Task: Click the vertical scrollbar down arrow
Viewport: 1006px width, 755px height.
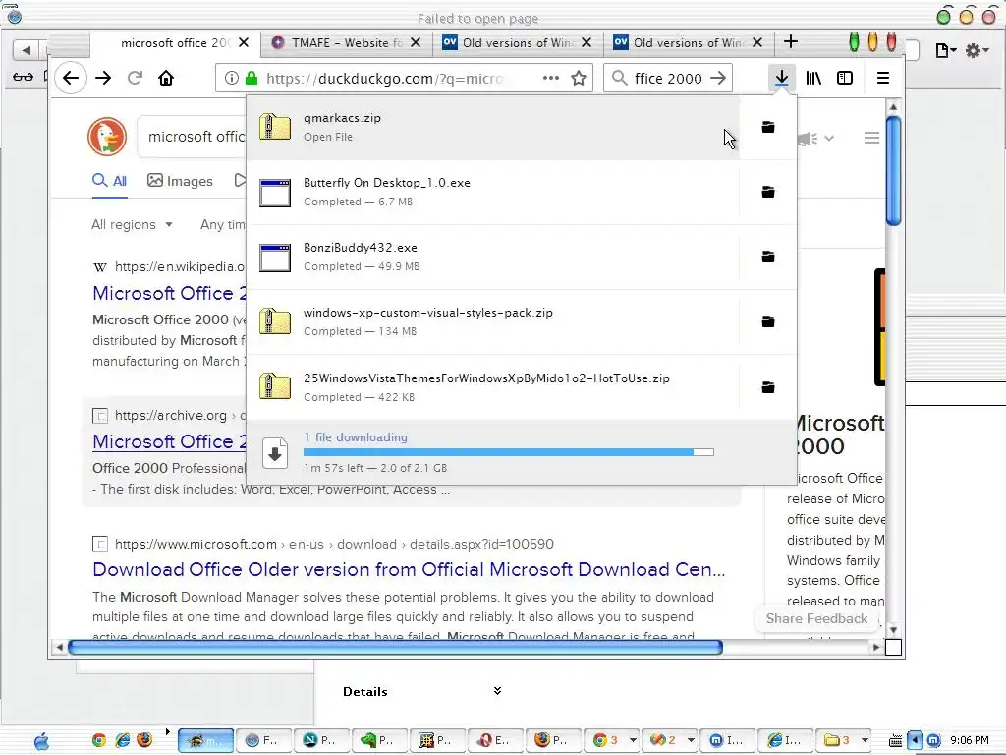Action: coord(893,630)
